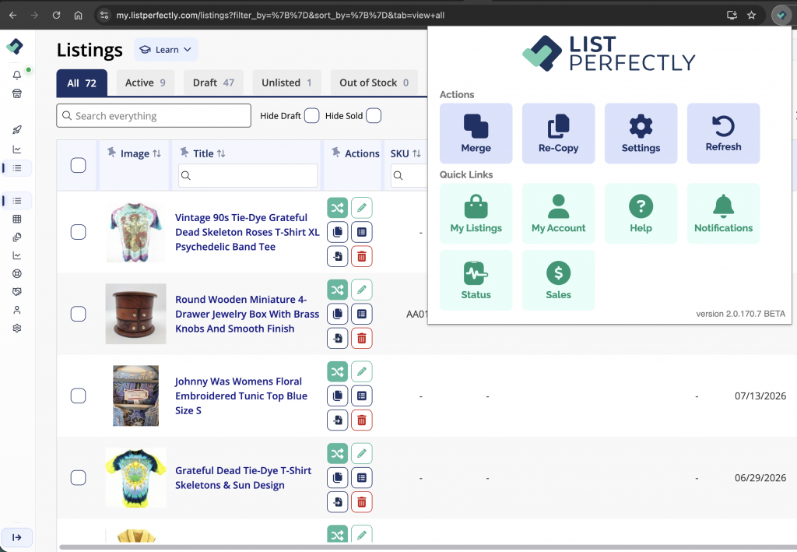This screenshot has height=552, width=797.
Task: Bookmark this page with the star icon
Action: [751, 16]
